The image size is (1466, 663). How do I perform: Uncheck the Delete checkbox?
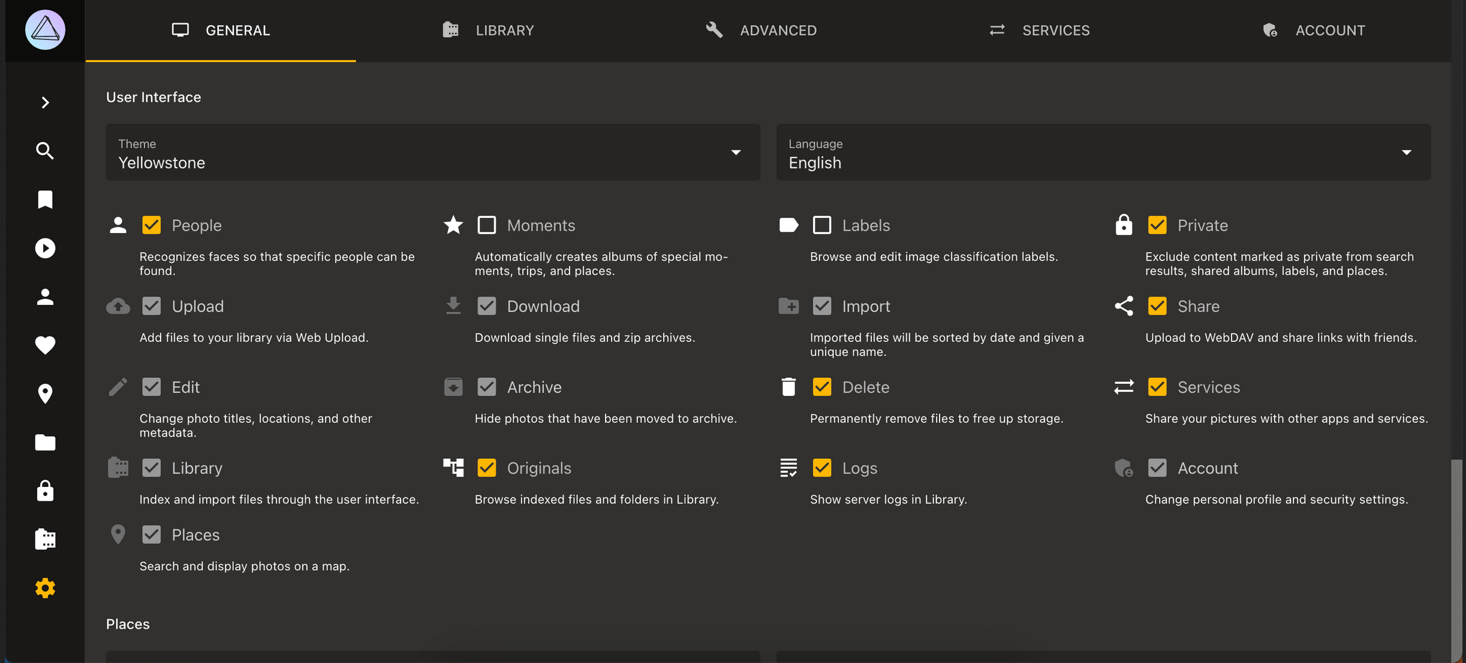[821, 387]
